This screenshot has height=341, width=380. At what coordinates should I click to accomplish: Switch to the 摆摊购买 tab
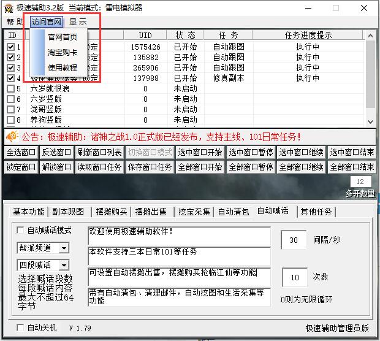(112, 212)
